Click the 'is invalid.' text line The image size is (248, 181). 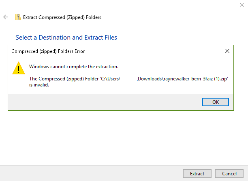(39, 85)
